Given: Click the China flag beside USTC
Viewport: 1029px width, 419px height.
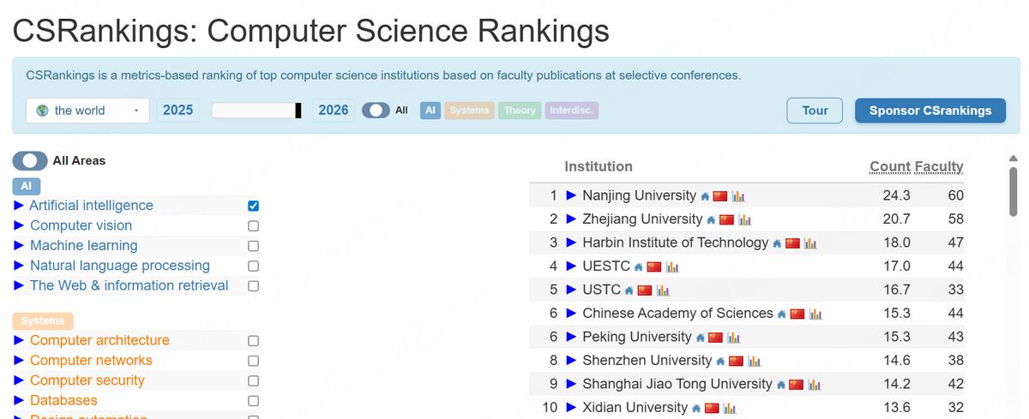Looking at the screenshot, I should 645,290.
